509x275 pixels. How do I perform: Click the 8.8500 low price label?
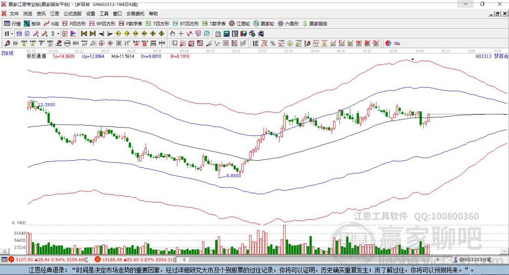tap(234, 175)
